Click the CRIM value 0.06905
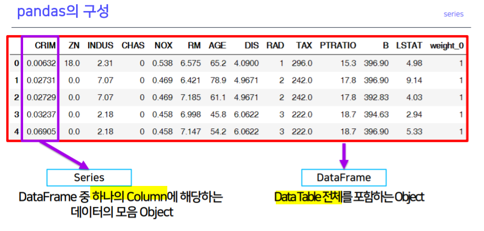 coord(41,131)
